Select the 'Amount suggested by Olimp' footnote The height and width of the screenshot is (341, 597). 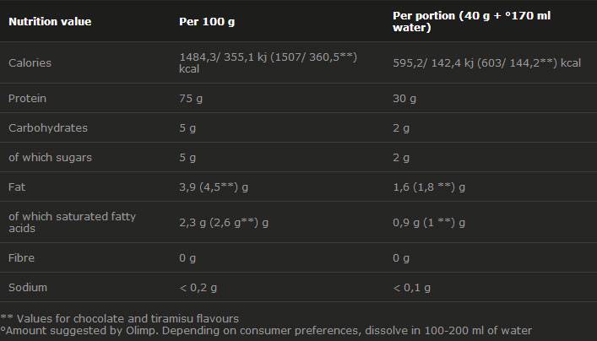(266, 331)
